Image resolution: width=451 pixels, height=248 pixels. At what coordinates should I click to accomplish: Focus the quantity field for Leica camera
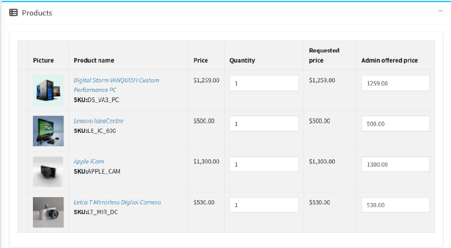(264, 205)
